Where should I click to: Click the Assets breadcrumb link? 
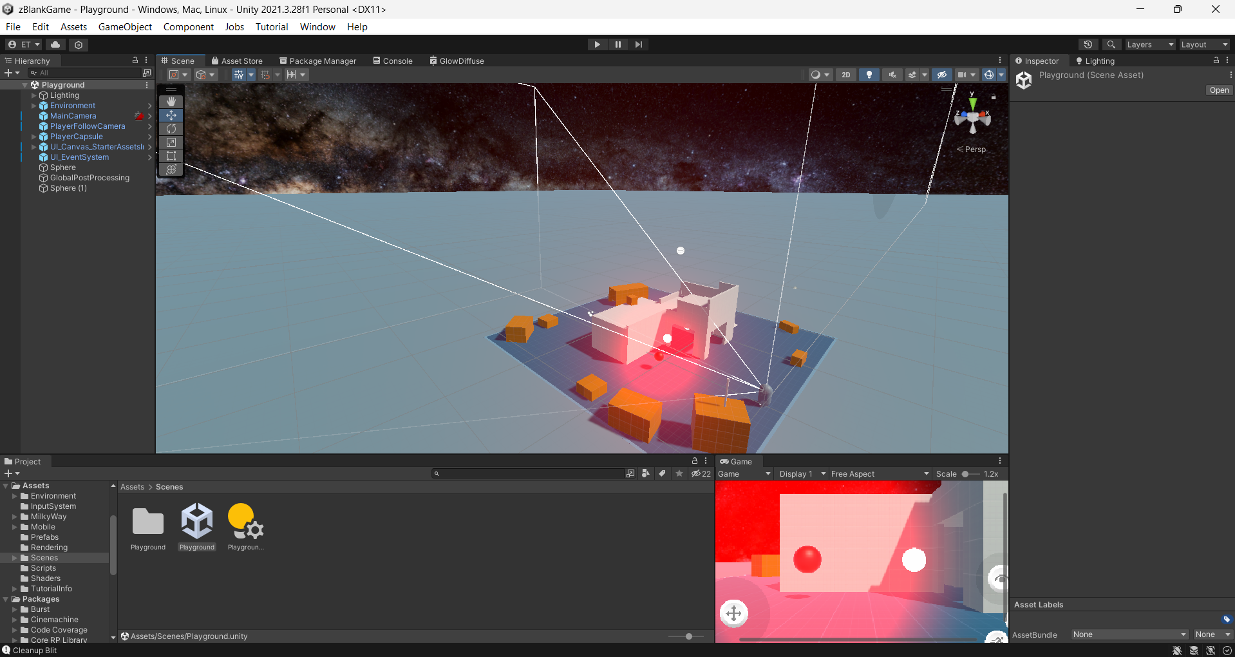(132, 487)
